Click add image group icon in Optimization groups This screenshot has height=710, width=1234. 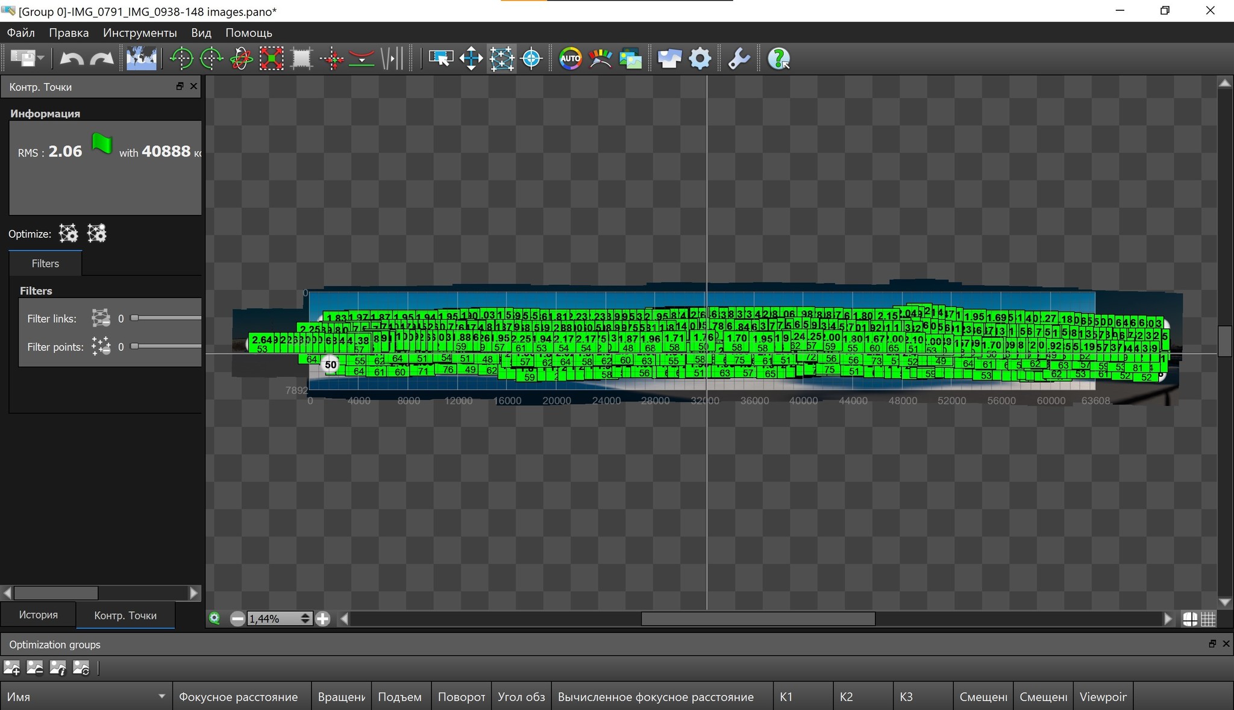pos(12,667)
